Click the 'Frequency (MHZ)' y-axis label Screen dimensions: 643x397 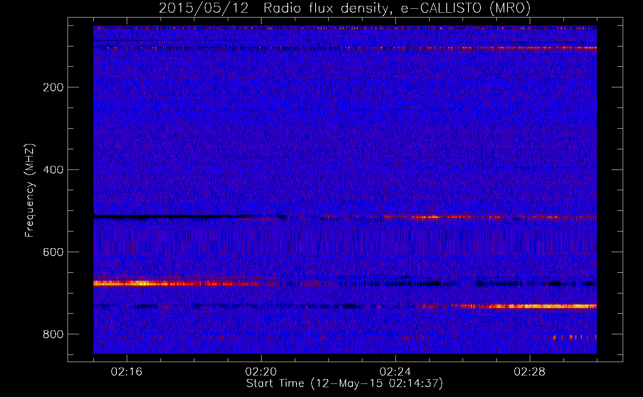pyautogui.click(x=30, y=190)
